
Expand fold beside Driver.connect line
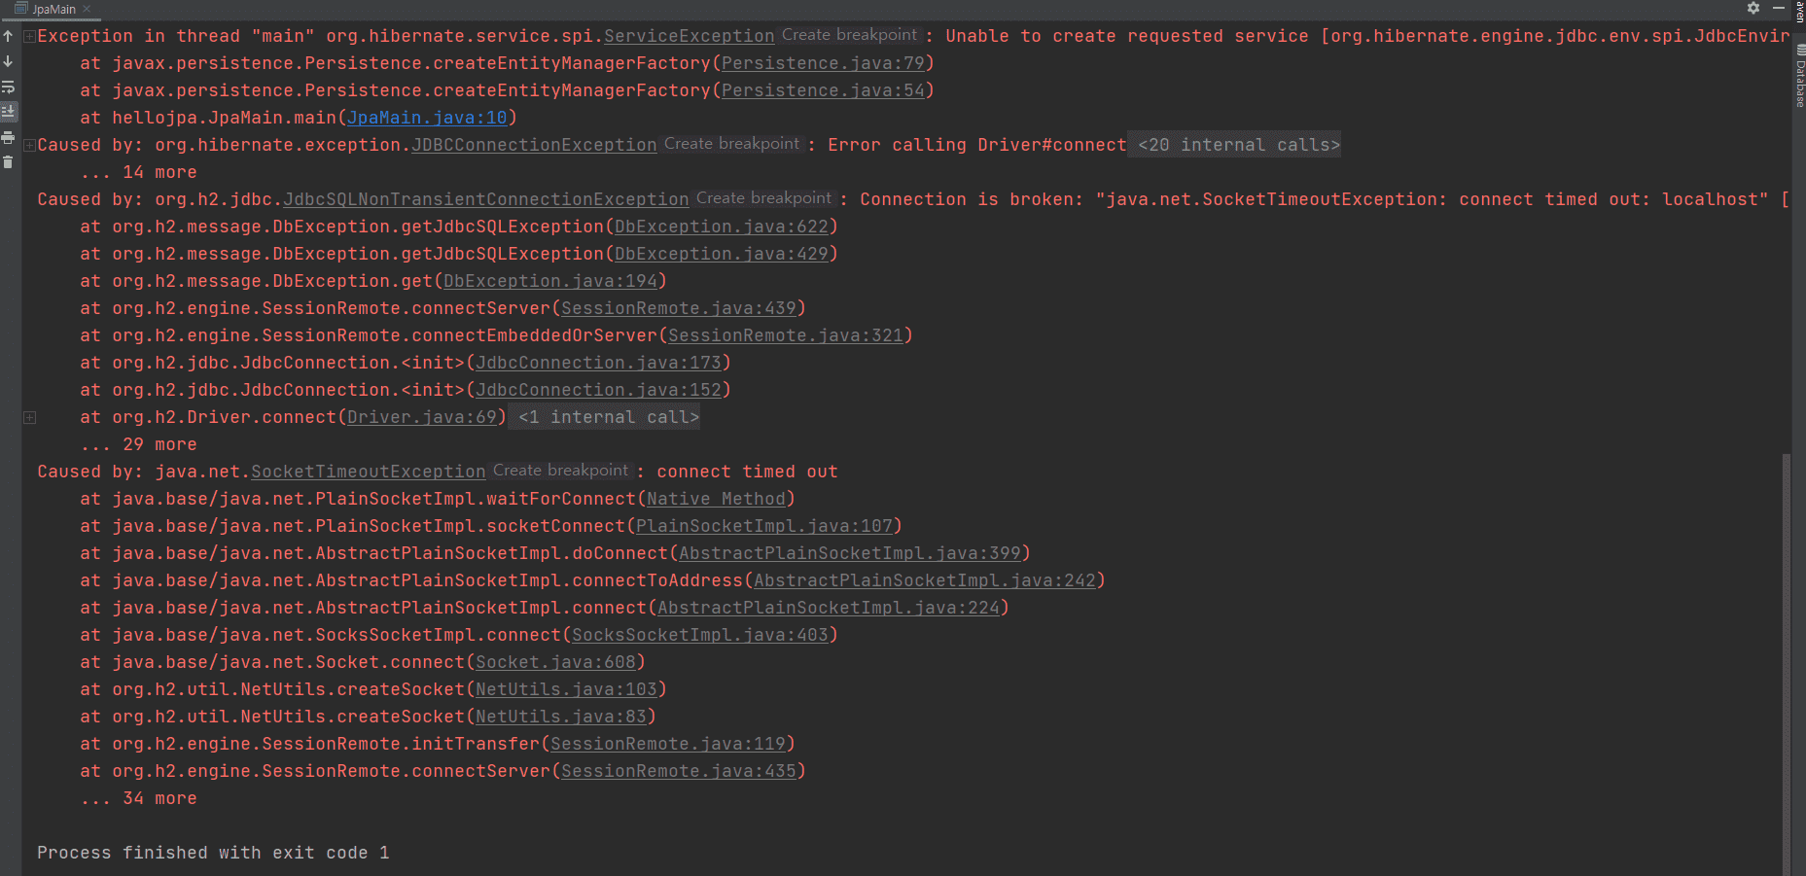(x=30, y=417)
